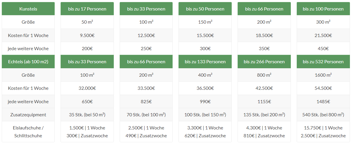Click the 'bis zu 532 Personen' header
The width and height of the screenshot is (352, 144).
(x=323, y=62)
